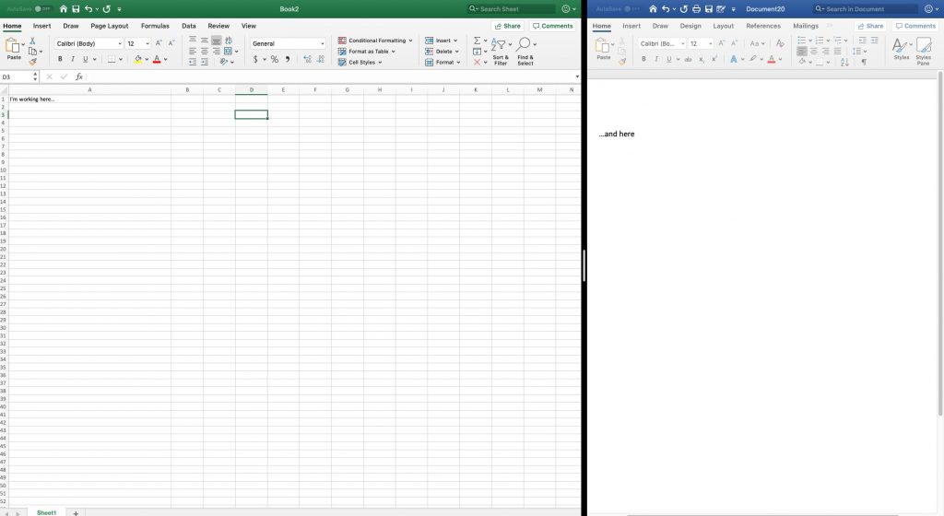This screenshot has height=516, width=944.
Task: Click Share button in Word
Action: tap(870, 26)
